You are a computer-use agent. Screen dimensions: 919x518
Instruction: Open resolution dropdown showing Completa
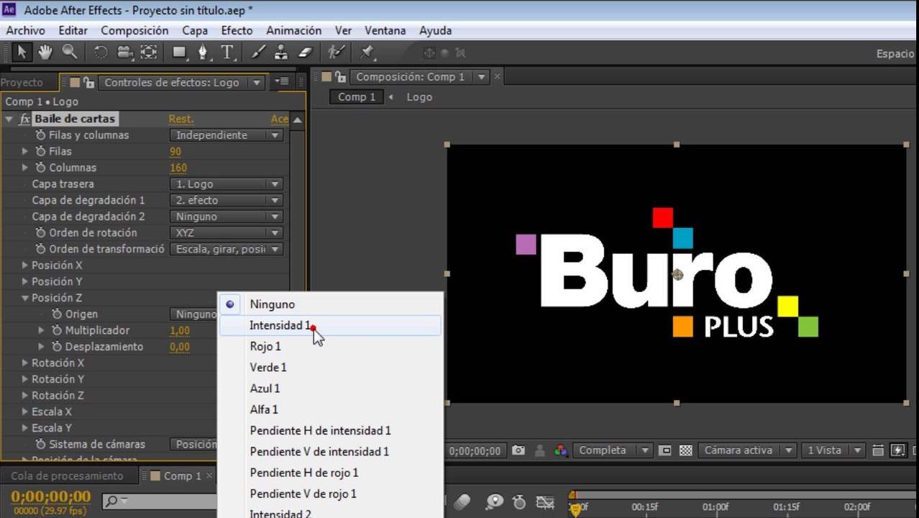(x=613, y=450)
